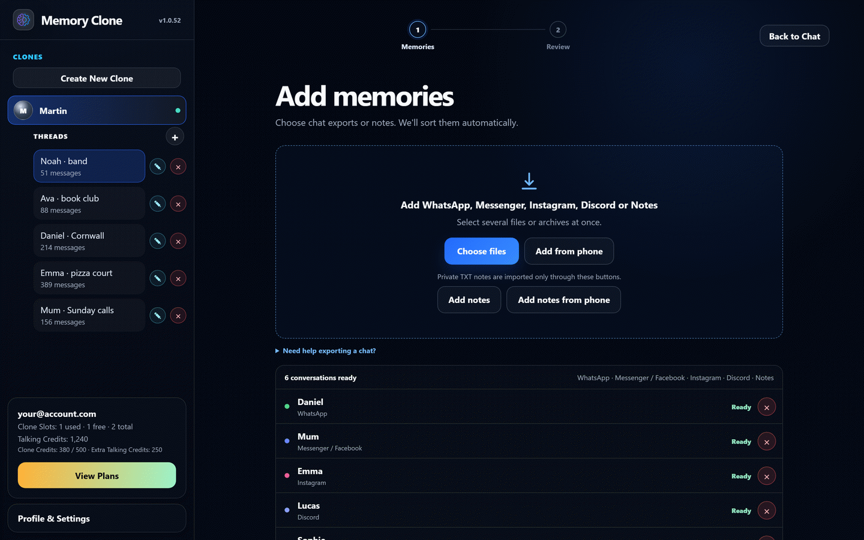Open Profile & Settings
Image resolution: width=864 pixels, height=540 pixels.
[97, 518]
